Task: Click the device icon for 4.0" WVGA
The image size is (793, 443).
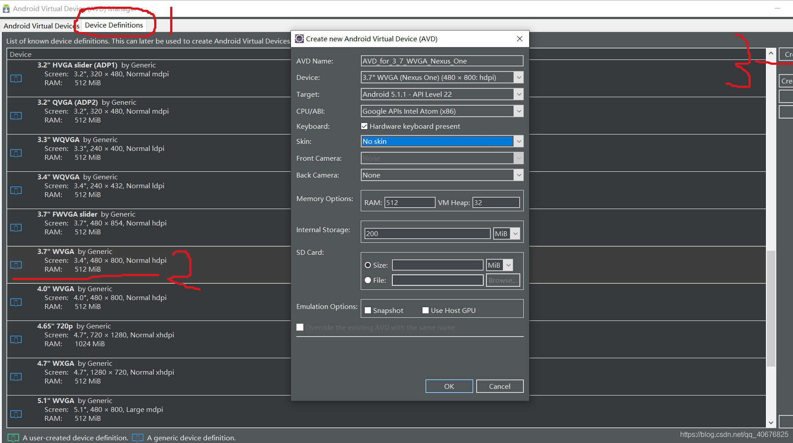Action: click(x=16, y=302)
